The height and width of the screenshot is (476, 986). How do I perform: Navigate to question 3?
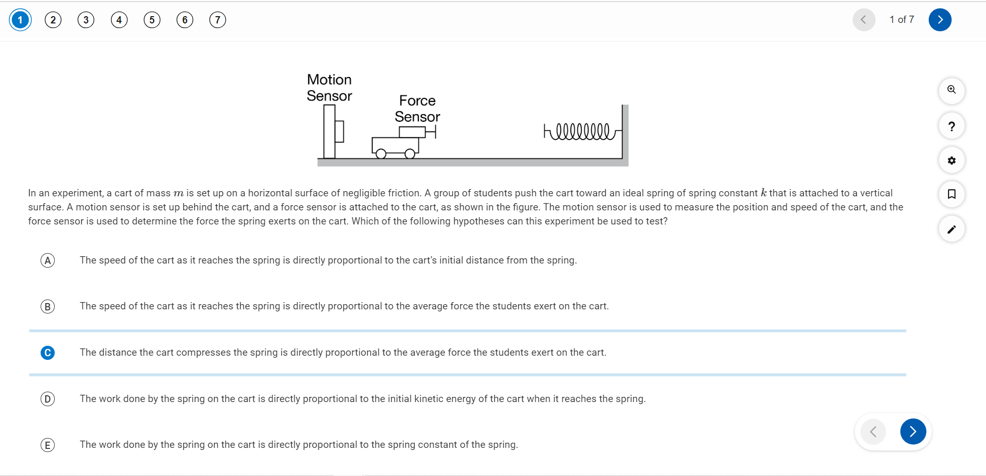click(x=86, y=19)
